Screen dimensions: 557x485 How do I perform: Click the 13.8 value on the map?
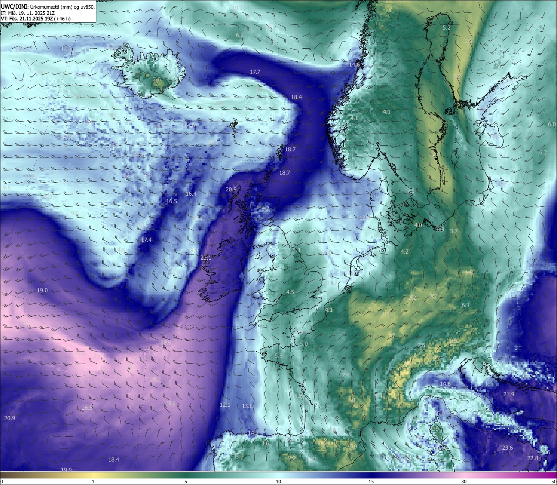(x=247, y=406)
